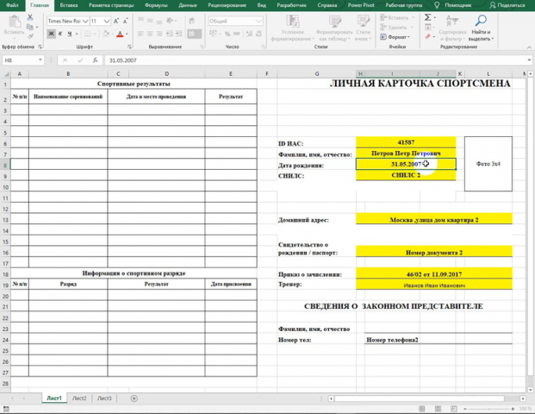Click Форматировать как таблицу button
This screenshot has height=414, width=535.
[334, 28]
